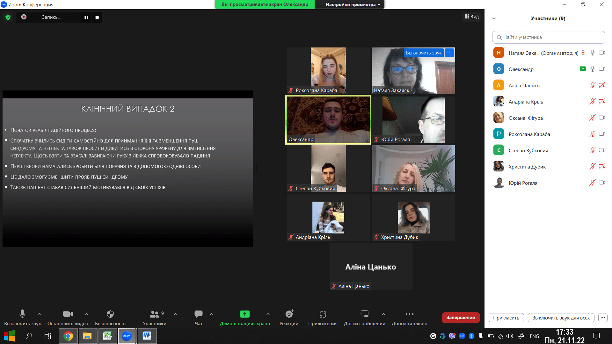This screenshot has height=344, width=612.
Task: Click the red End meeting button
Action: tap(460, 318)
